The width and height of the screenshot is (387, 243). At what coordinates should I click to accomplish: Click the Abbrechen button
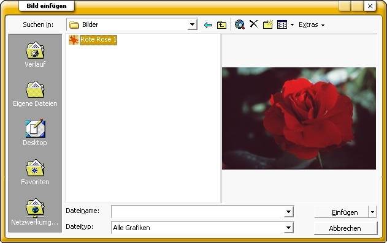(x=345, y=228)
